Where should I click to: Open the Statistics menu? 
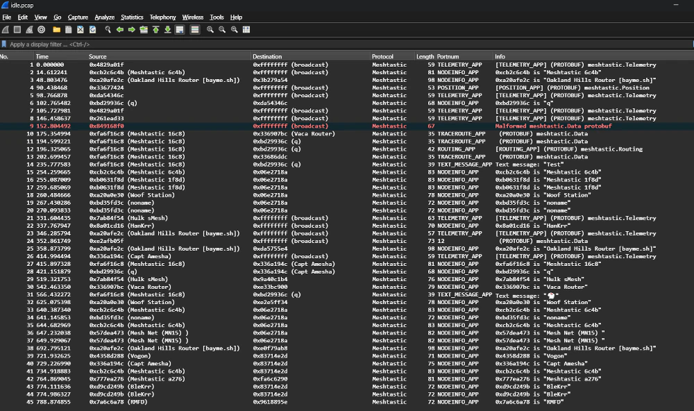pyautogui.click(x=132, y=17)
